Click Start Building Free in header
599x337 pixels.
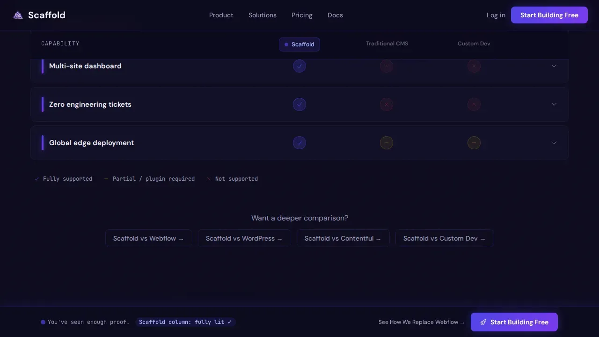click(549, 15)
